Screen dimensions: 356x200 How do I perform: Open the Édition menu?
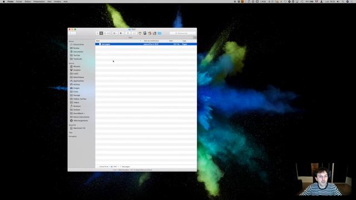click(28, 1)
